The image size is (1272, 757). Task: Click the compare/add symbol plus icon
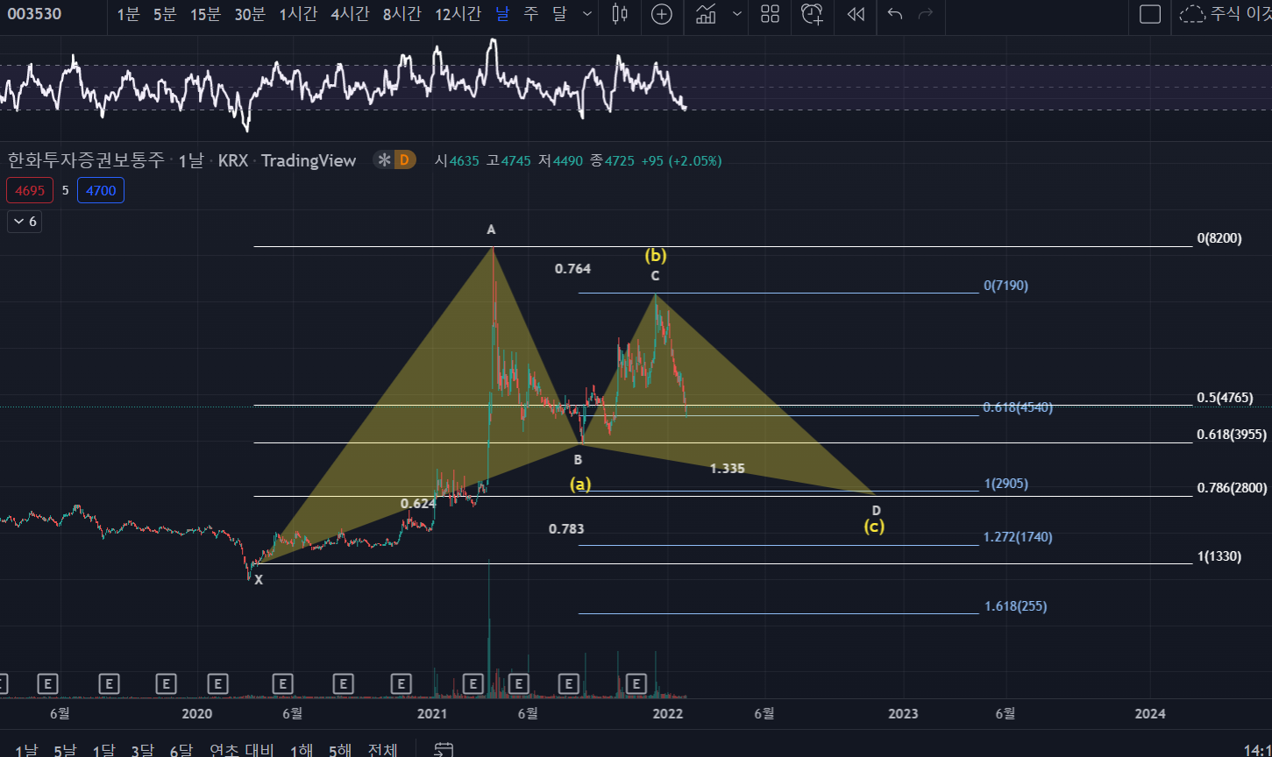pyautogui.click(x=662, y=14)
